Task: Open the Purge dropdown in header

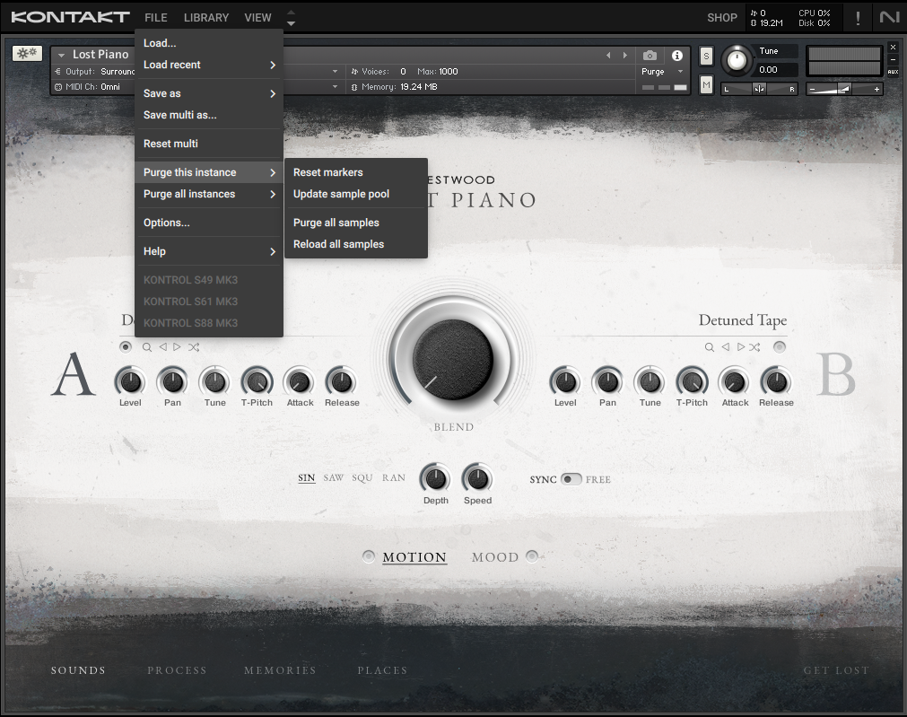Action: 662,72
